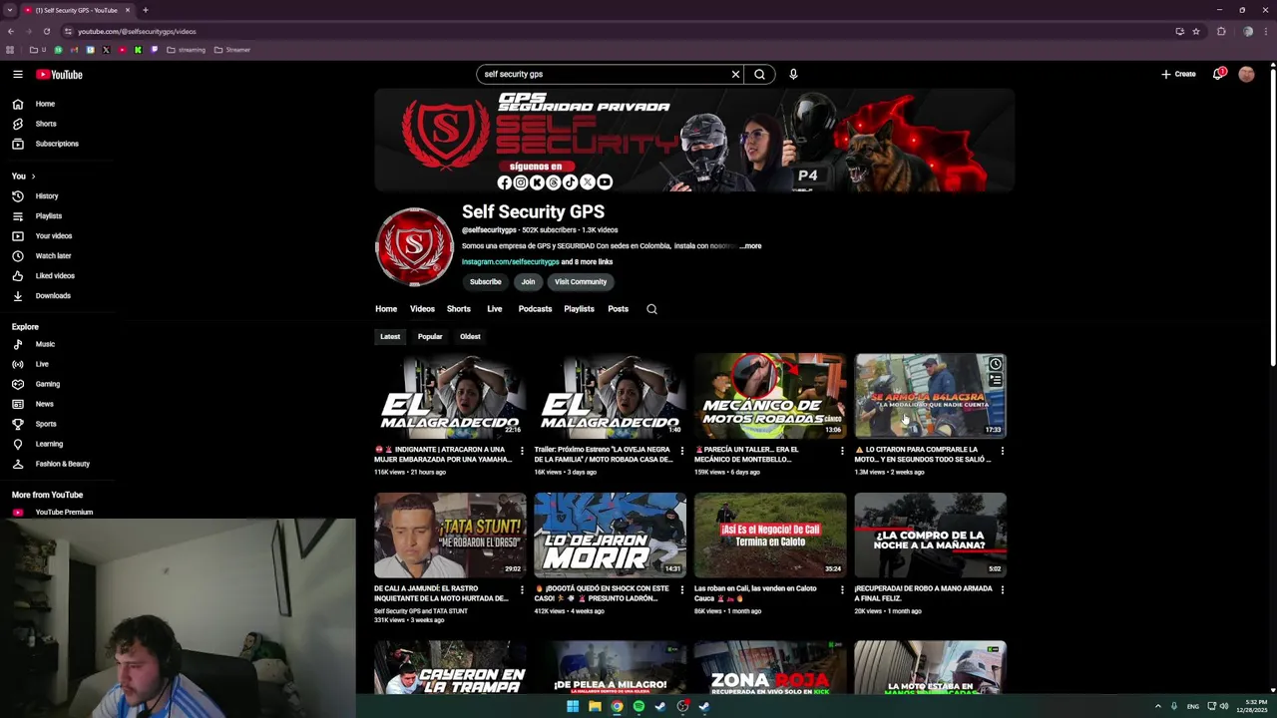The image size is (1277, 718).
Task: Activate voice search microphone
Action: click(x=793, y=74)
